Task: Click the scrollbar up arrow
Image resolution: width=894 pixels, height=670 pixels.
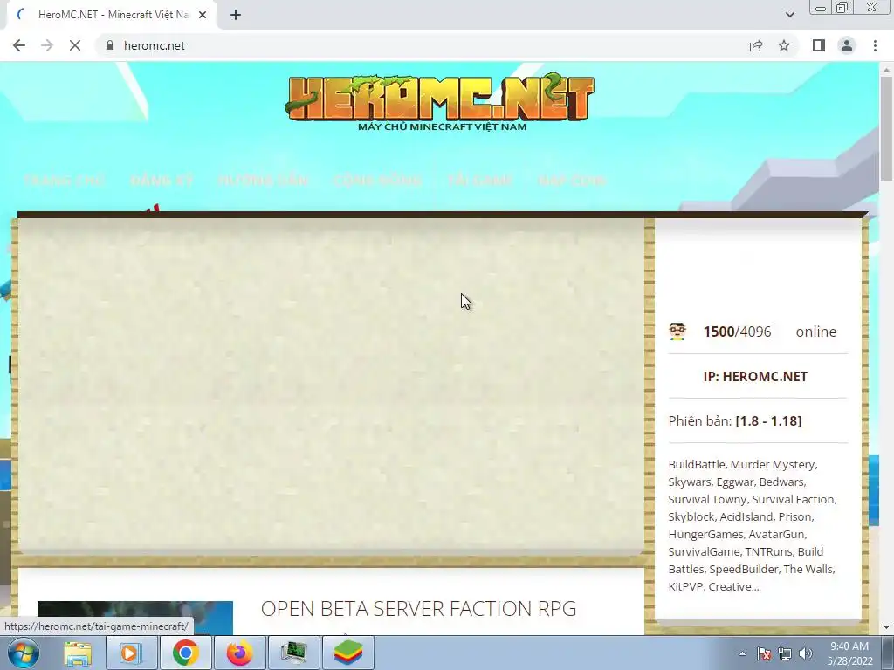Action: click(x=886, y=69)
